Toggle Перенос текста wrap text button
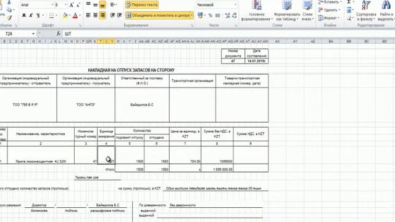 pyautogui.click(x=142, y=4)
